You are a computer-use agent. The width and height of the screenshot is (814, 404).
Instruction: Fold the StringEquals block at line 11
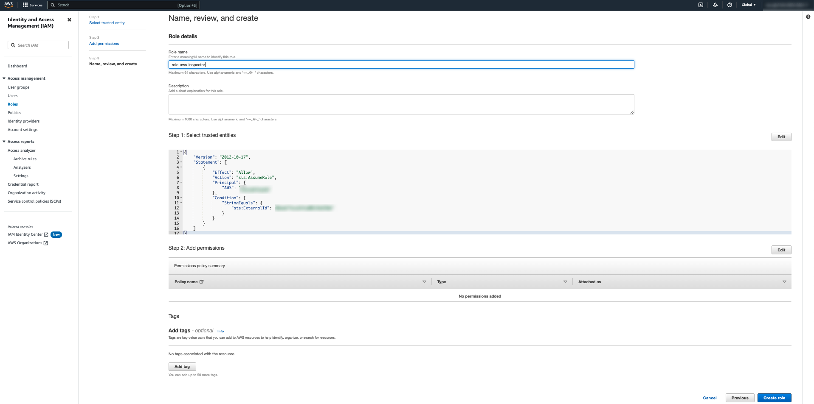(181, 203)
